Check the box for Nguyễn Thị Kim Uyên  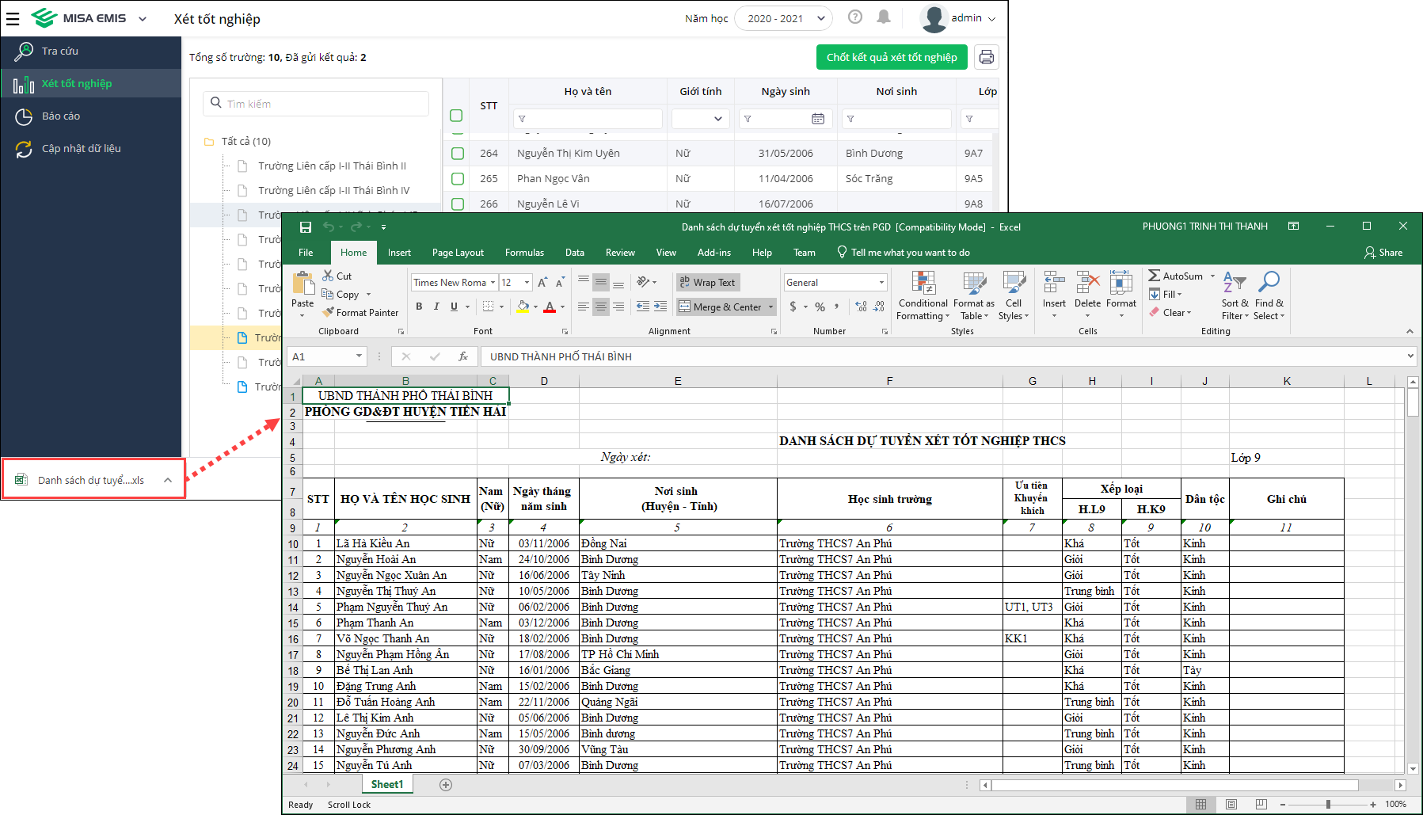pos(458,153)
